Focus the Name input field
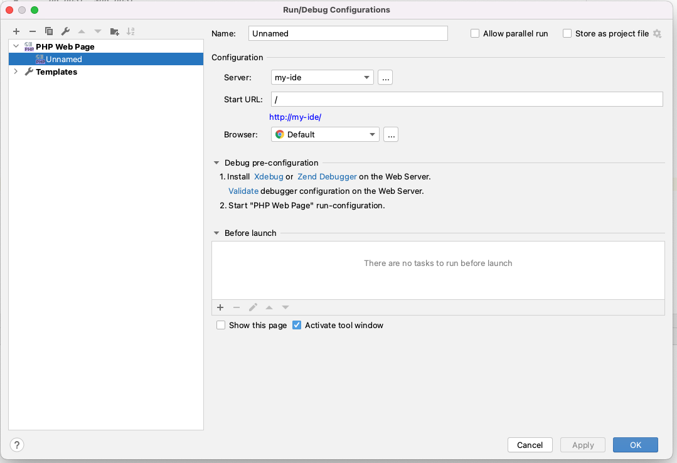The image size is (677, 463). coord(348,33)
